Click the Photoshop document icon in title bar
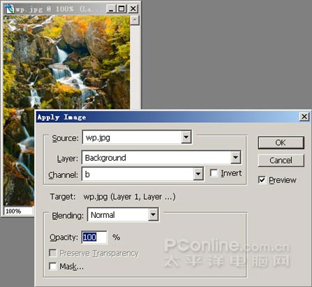The width and height of the screenshot is (312, 287). click(10, 9)
